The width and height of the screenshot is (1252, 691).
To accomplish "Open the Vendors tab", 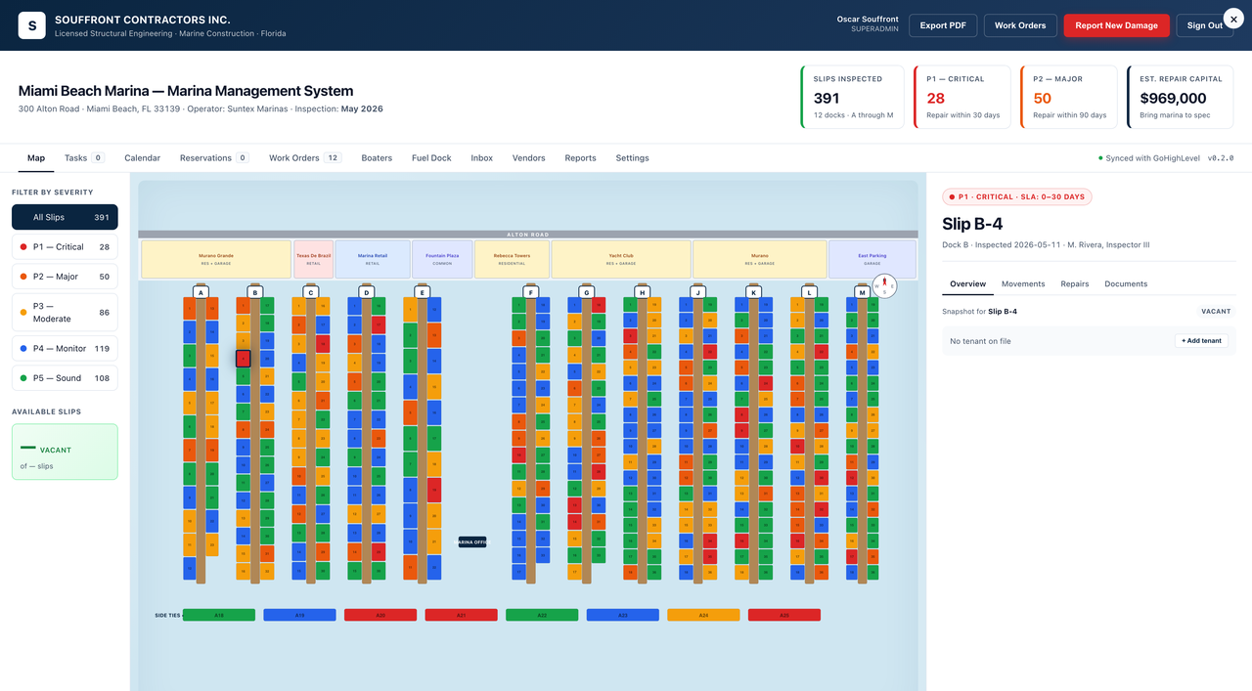I will click(x=529, y=157).
